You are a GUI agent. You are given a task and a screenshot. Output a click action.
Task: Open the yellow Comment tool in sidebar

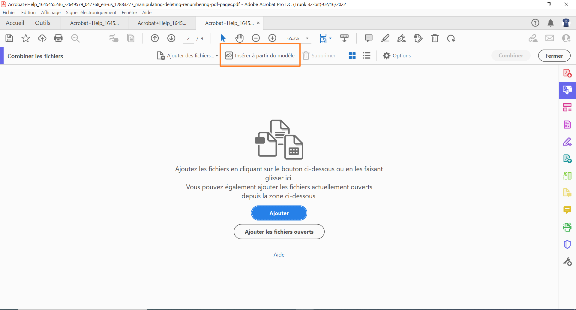tap(567, 210)
